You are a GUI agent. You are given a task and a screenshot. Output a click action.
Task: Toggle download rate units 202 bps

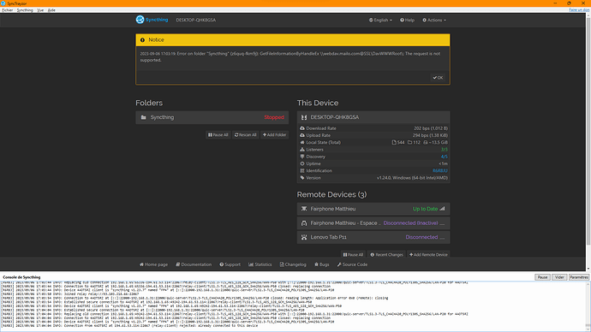coord(431,128)
